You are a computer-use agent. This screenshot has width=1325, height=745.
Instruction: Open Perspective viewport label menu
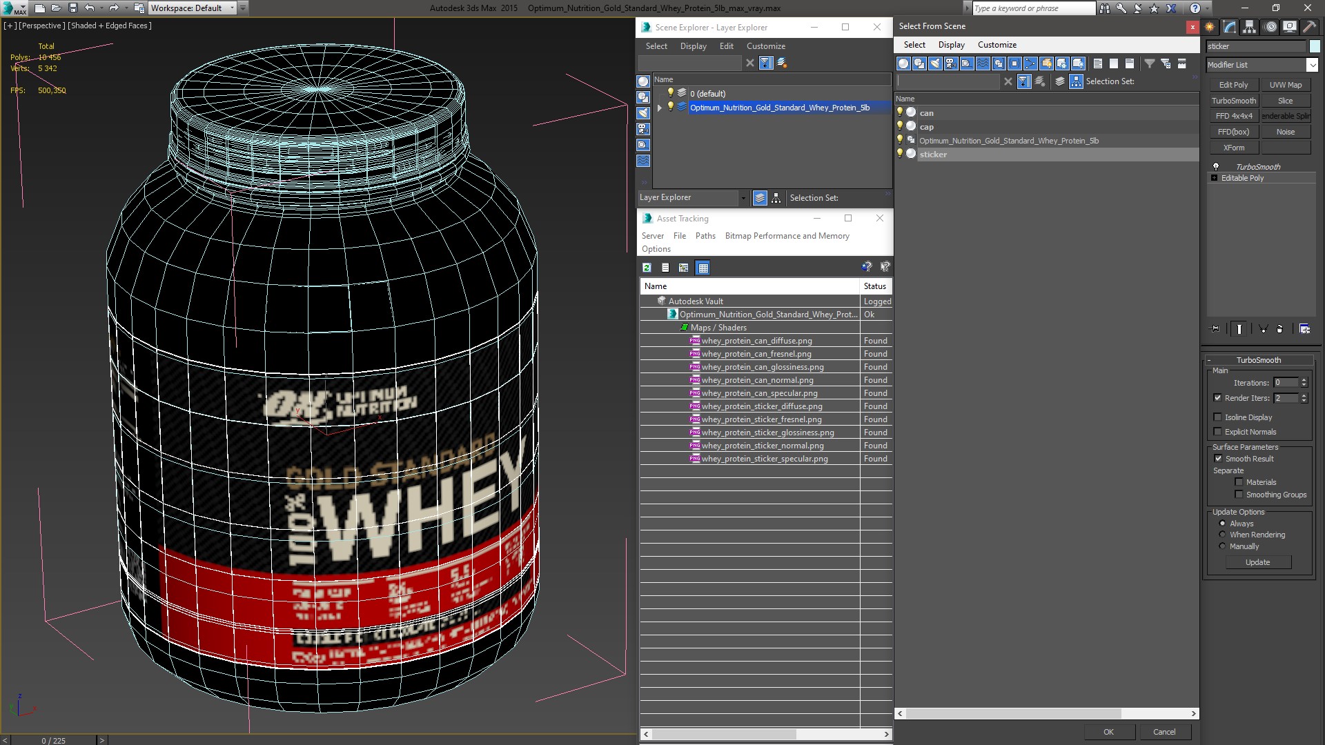click(x=42, y=26)
